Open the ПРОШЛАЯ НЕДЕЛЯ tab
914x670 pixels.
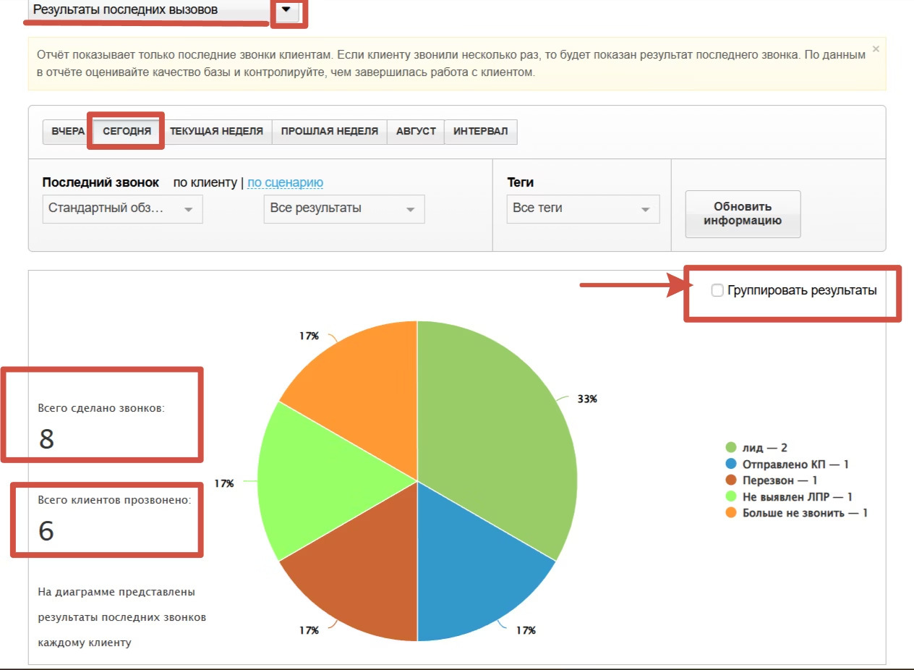tap(329, 132)
